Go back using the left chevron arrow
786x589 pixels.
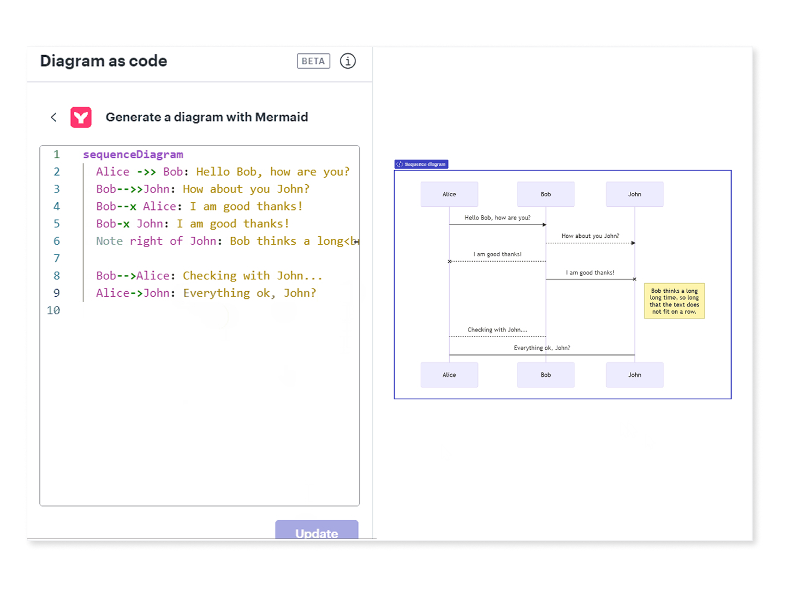coord(53,117)
